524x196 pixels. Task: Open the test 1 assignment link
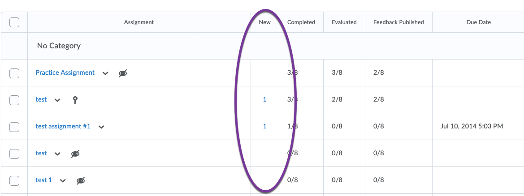pos(44,180)
